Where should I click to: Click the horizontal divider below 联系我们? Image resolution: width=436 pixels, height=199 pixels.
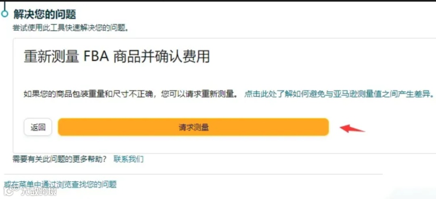tap(193, 174)
